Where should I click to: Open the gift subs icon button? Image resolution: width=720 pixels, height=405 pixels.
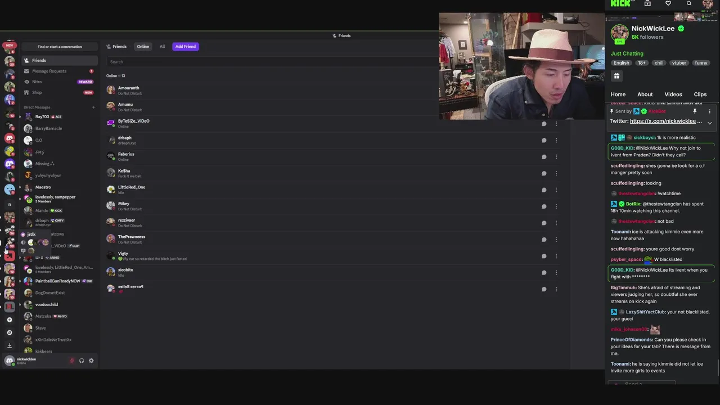pyautogui.click(x=616, y=76)
